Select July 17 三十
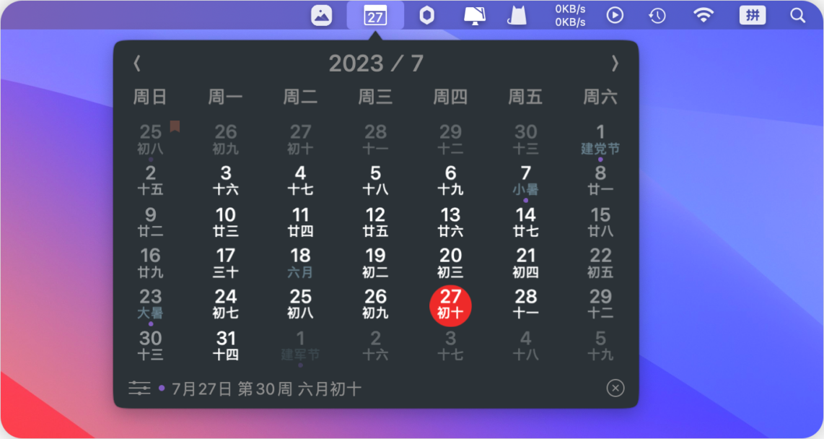The image size is (824, 439). [225, 264]
